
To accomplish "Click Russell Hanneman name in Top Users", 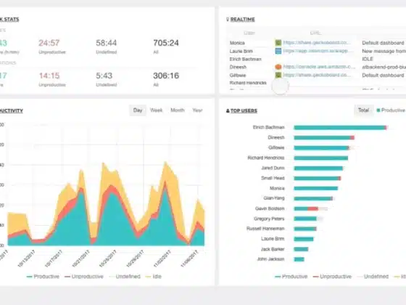I will click(x=265, y=229).
